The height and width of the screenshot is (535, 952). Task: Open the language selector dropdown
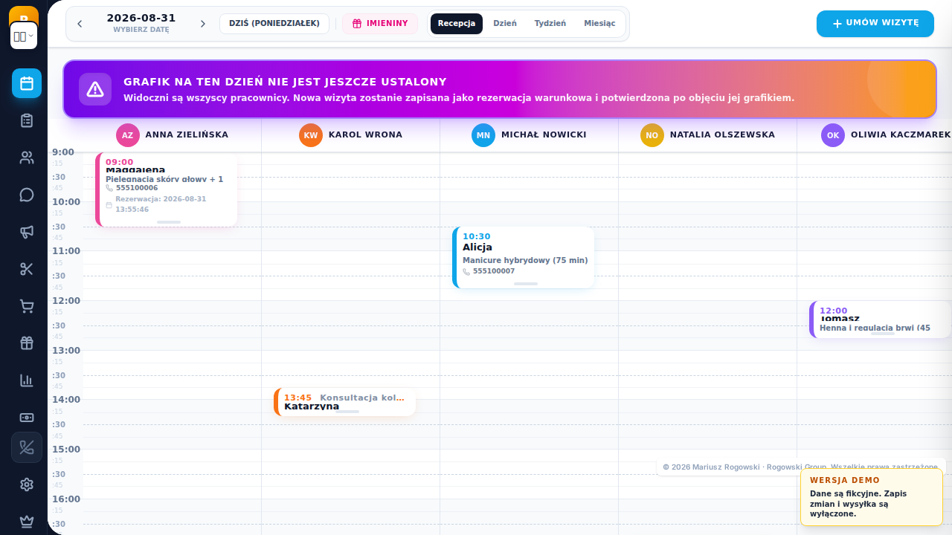click(24, 36)
